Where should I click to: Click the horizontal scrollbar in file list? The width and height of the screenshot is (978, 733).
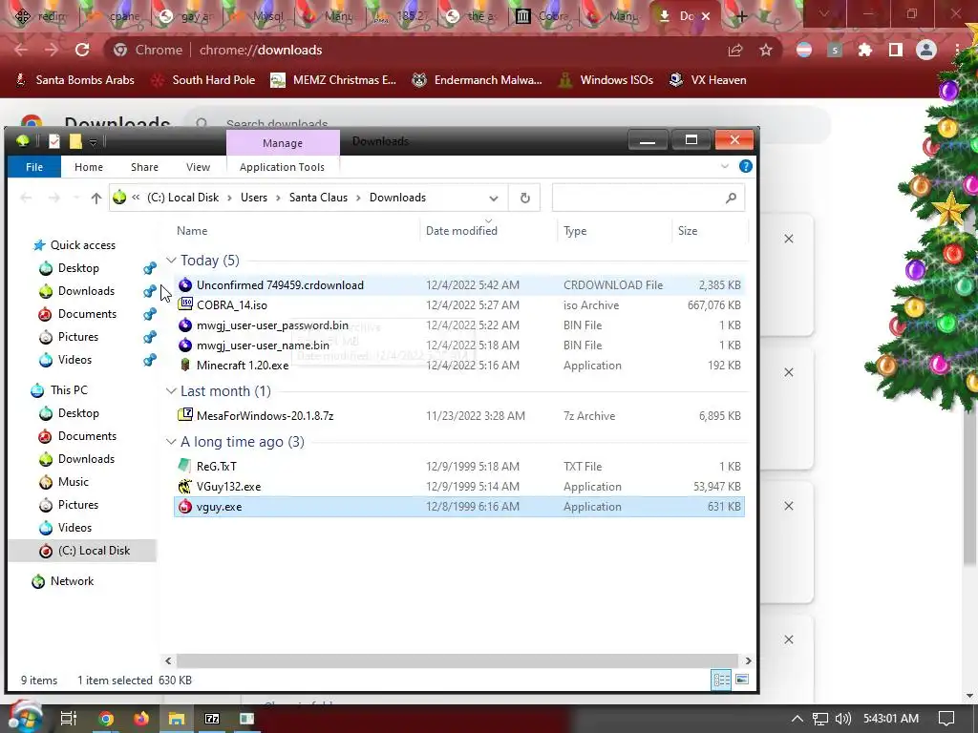457,660
